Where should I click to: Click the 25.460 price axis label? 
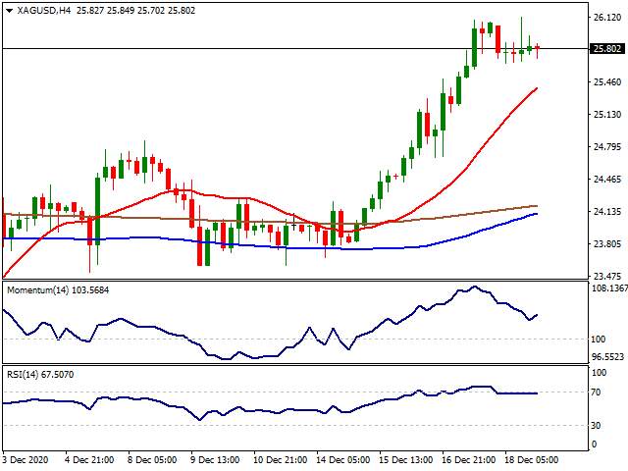click(607, 82)
